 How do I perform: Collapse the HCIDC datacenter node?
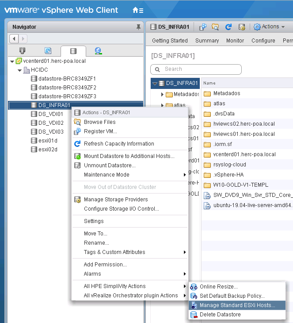pos(20,70)
